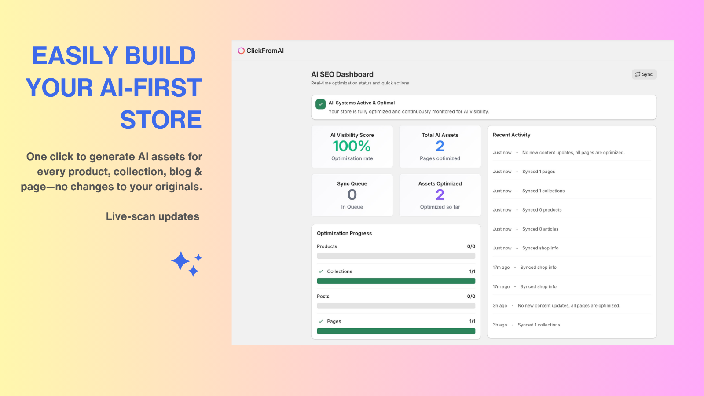Toggle the checkmark beside Collections progress
The image size is (704, 396).
click(321, 271)
